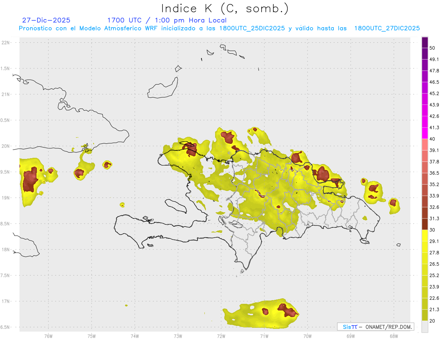442x341 pixels.
Task: Click the longitude label '68W'
Action: (394, 336)
